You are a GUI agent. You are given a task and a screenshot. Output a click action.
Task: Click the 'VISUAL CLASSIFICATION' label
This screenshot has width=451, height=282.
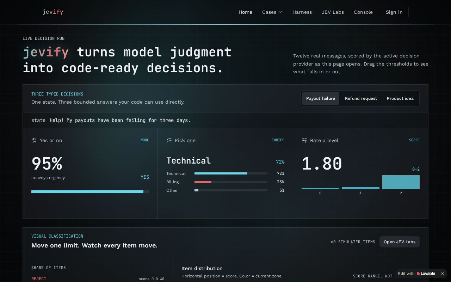tap(57, 236)
